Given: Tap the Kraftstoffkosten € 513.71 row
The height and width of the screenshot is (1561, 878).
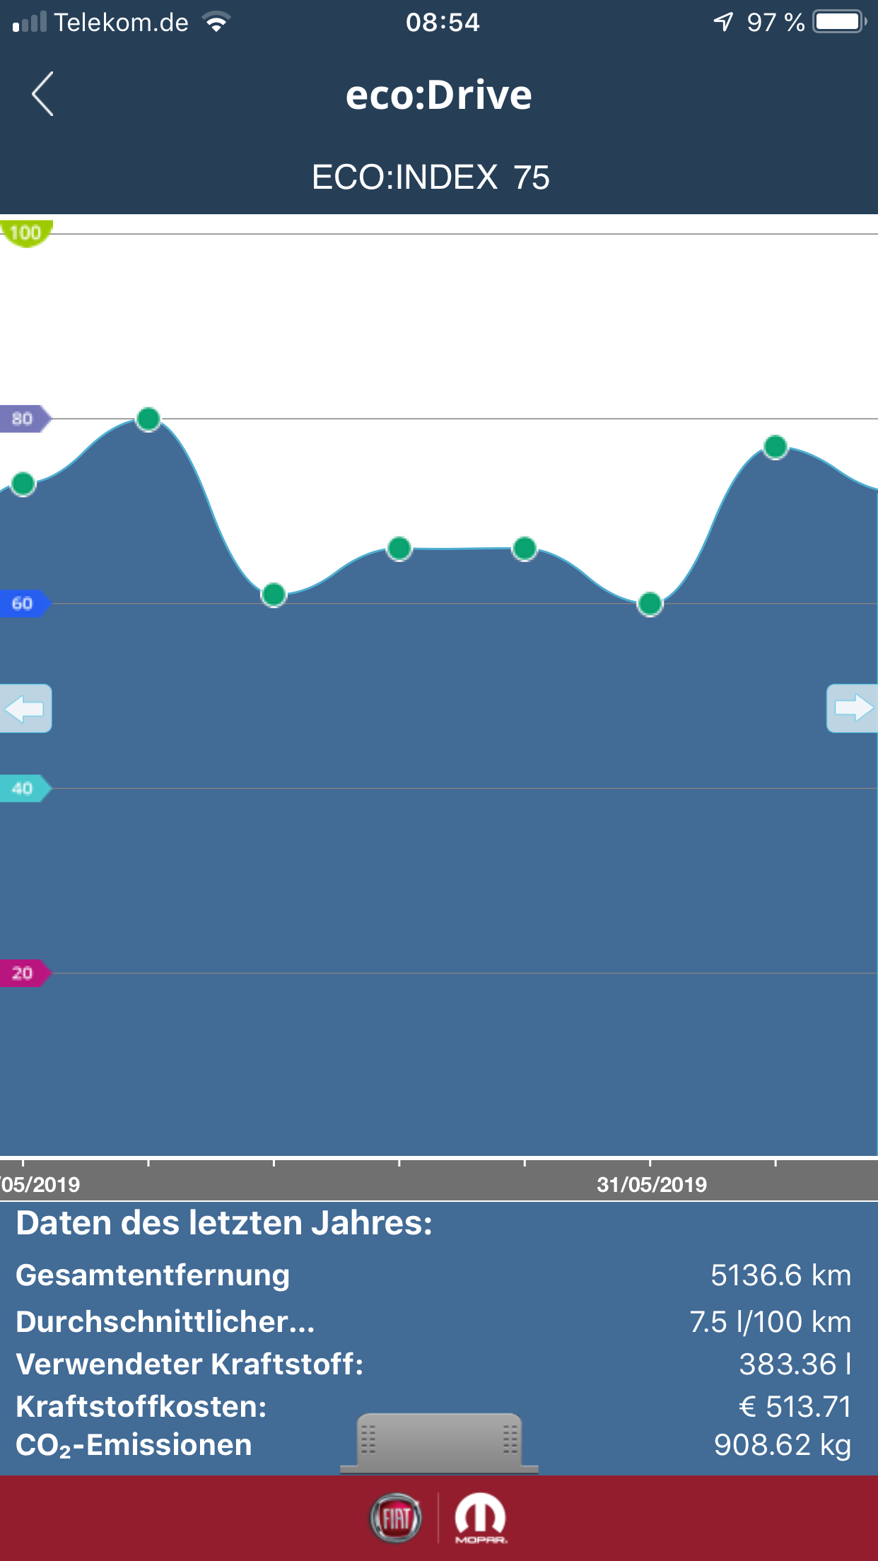Looking at the screenshot, I should click(x=433, y=1407).
